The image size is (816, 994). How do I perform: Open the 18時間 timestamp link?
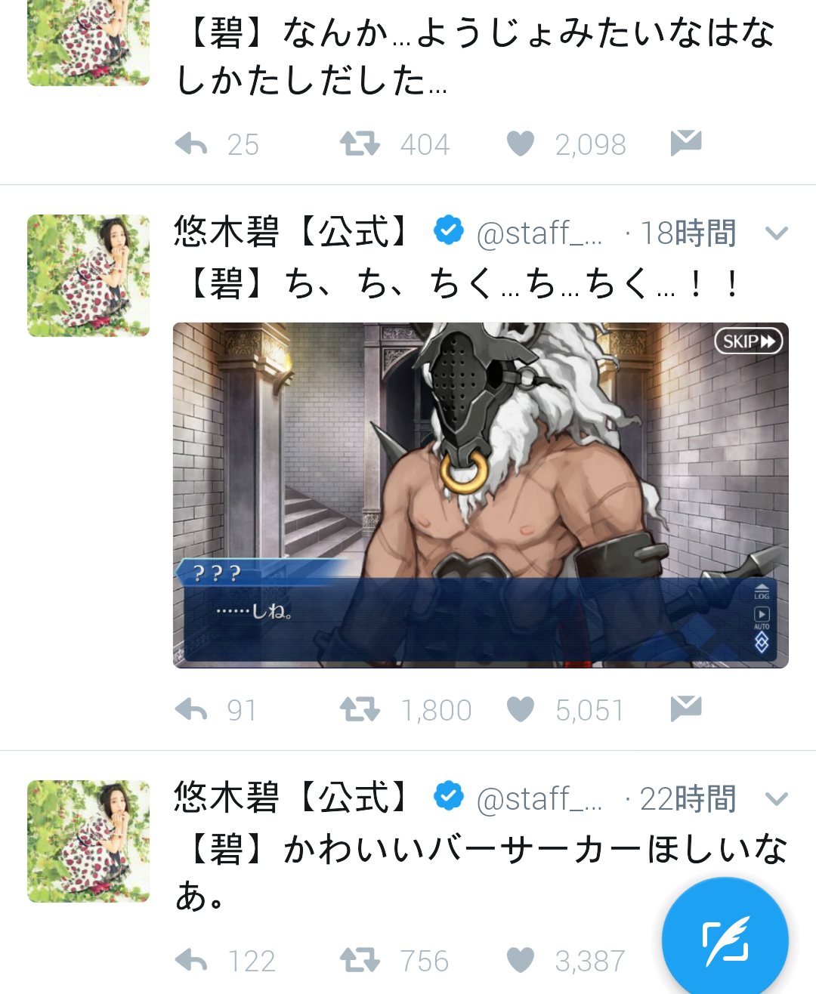click(x=688, y=233)
